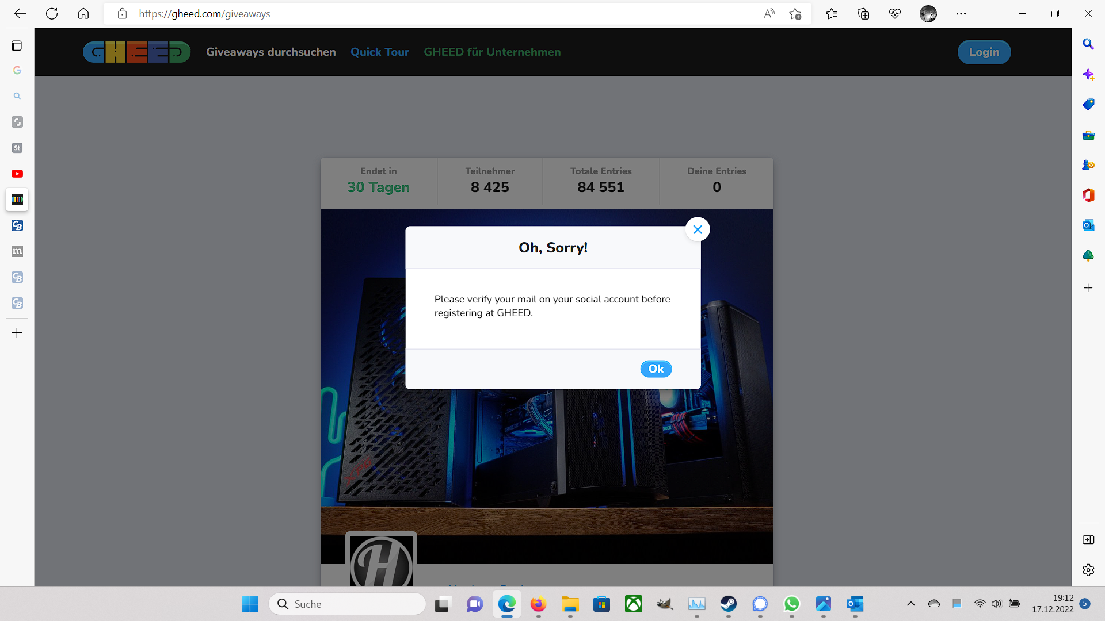Open Edge settings and more menu

pyautogui.click(x=961, y=13)
